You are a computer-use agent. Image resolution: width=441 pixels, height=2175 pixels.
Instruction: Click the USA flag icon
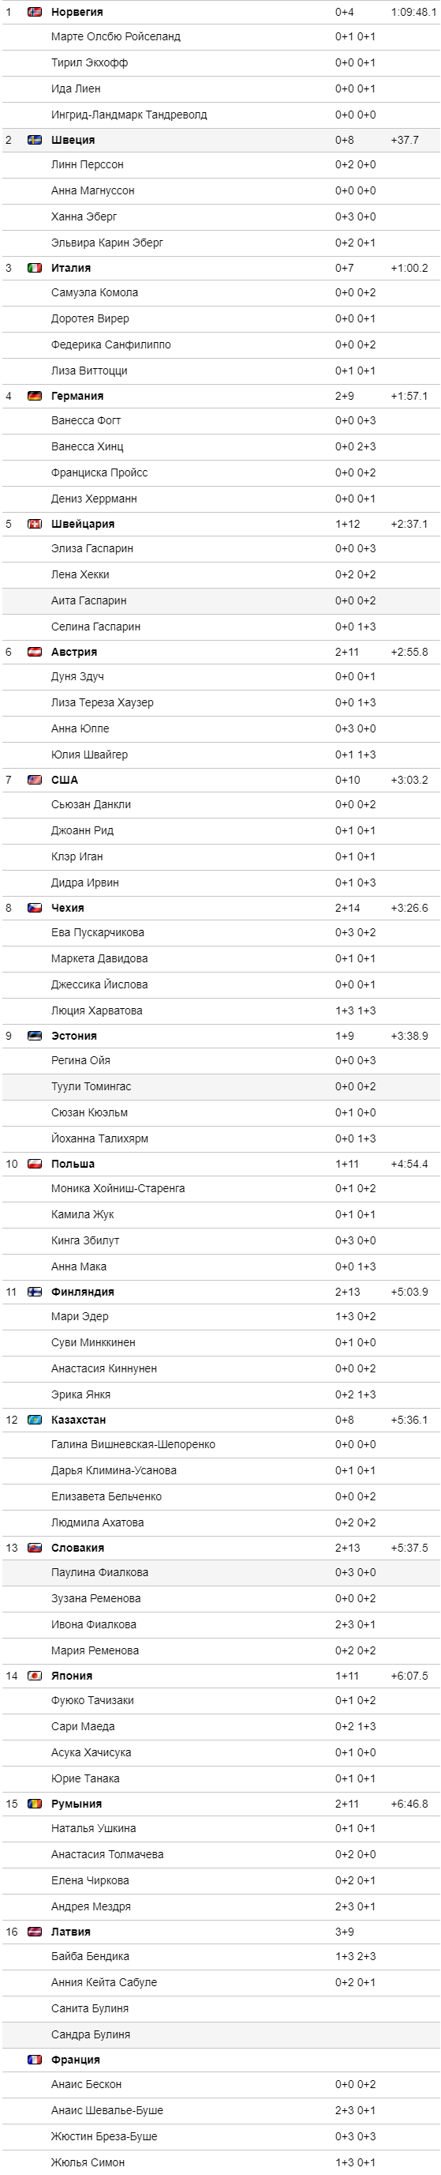click(35, 779)
